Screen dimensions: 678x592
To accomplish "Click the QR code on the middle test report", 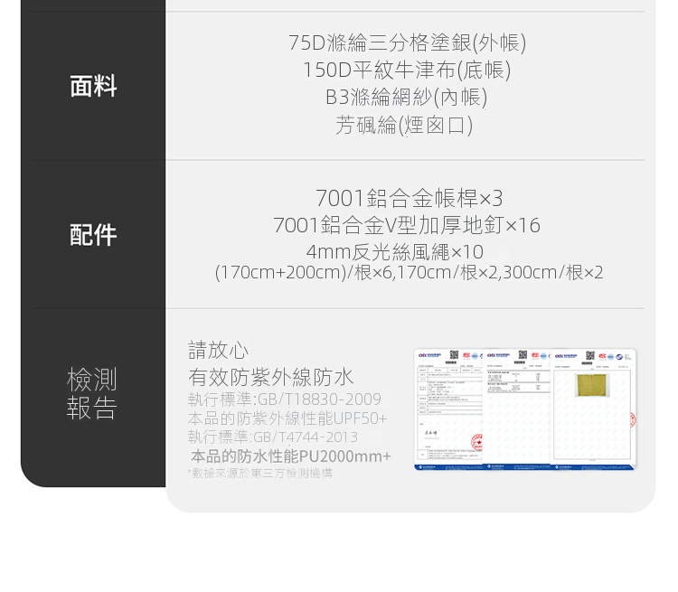I will tap(522, 356).
